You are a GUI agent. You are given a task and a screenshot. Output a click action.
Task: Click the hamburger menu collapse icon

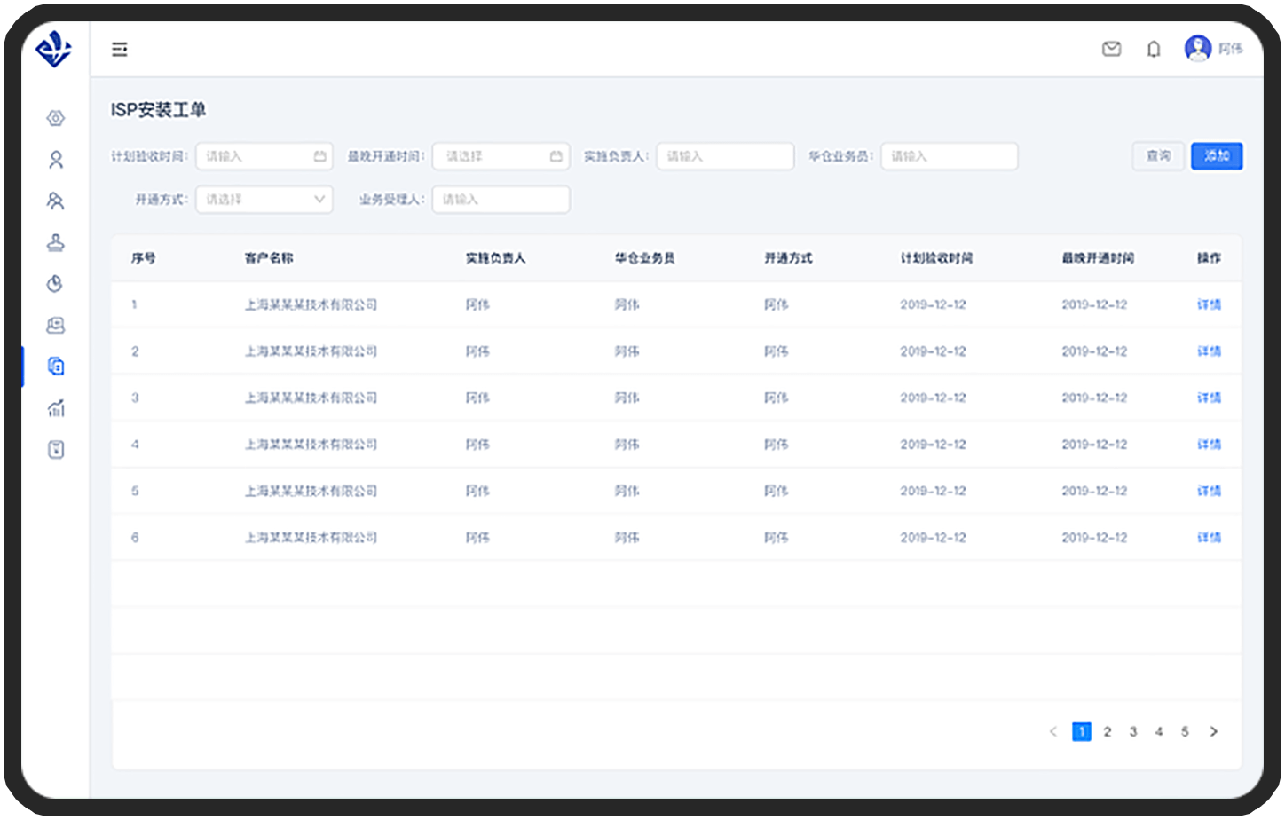(x=120, y=50)
